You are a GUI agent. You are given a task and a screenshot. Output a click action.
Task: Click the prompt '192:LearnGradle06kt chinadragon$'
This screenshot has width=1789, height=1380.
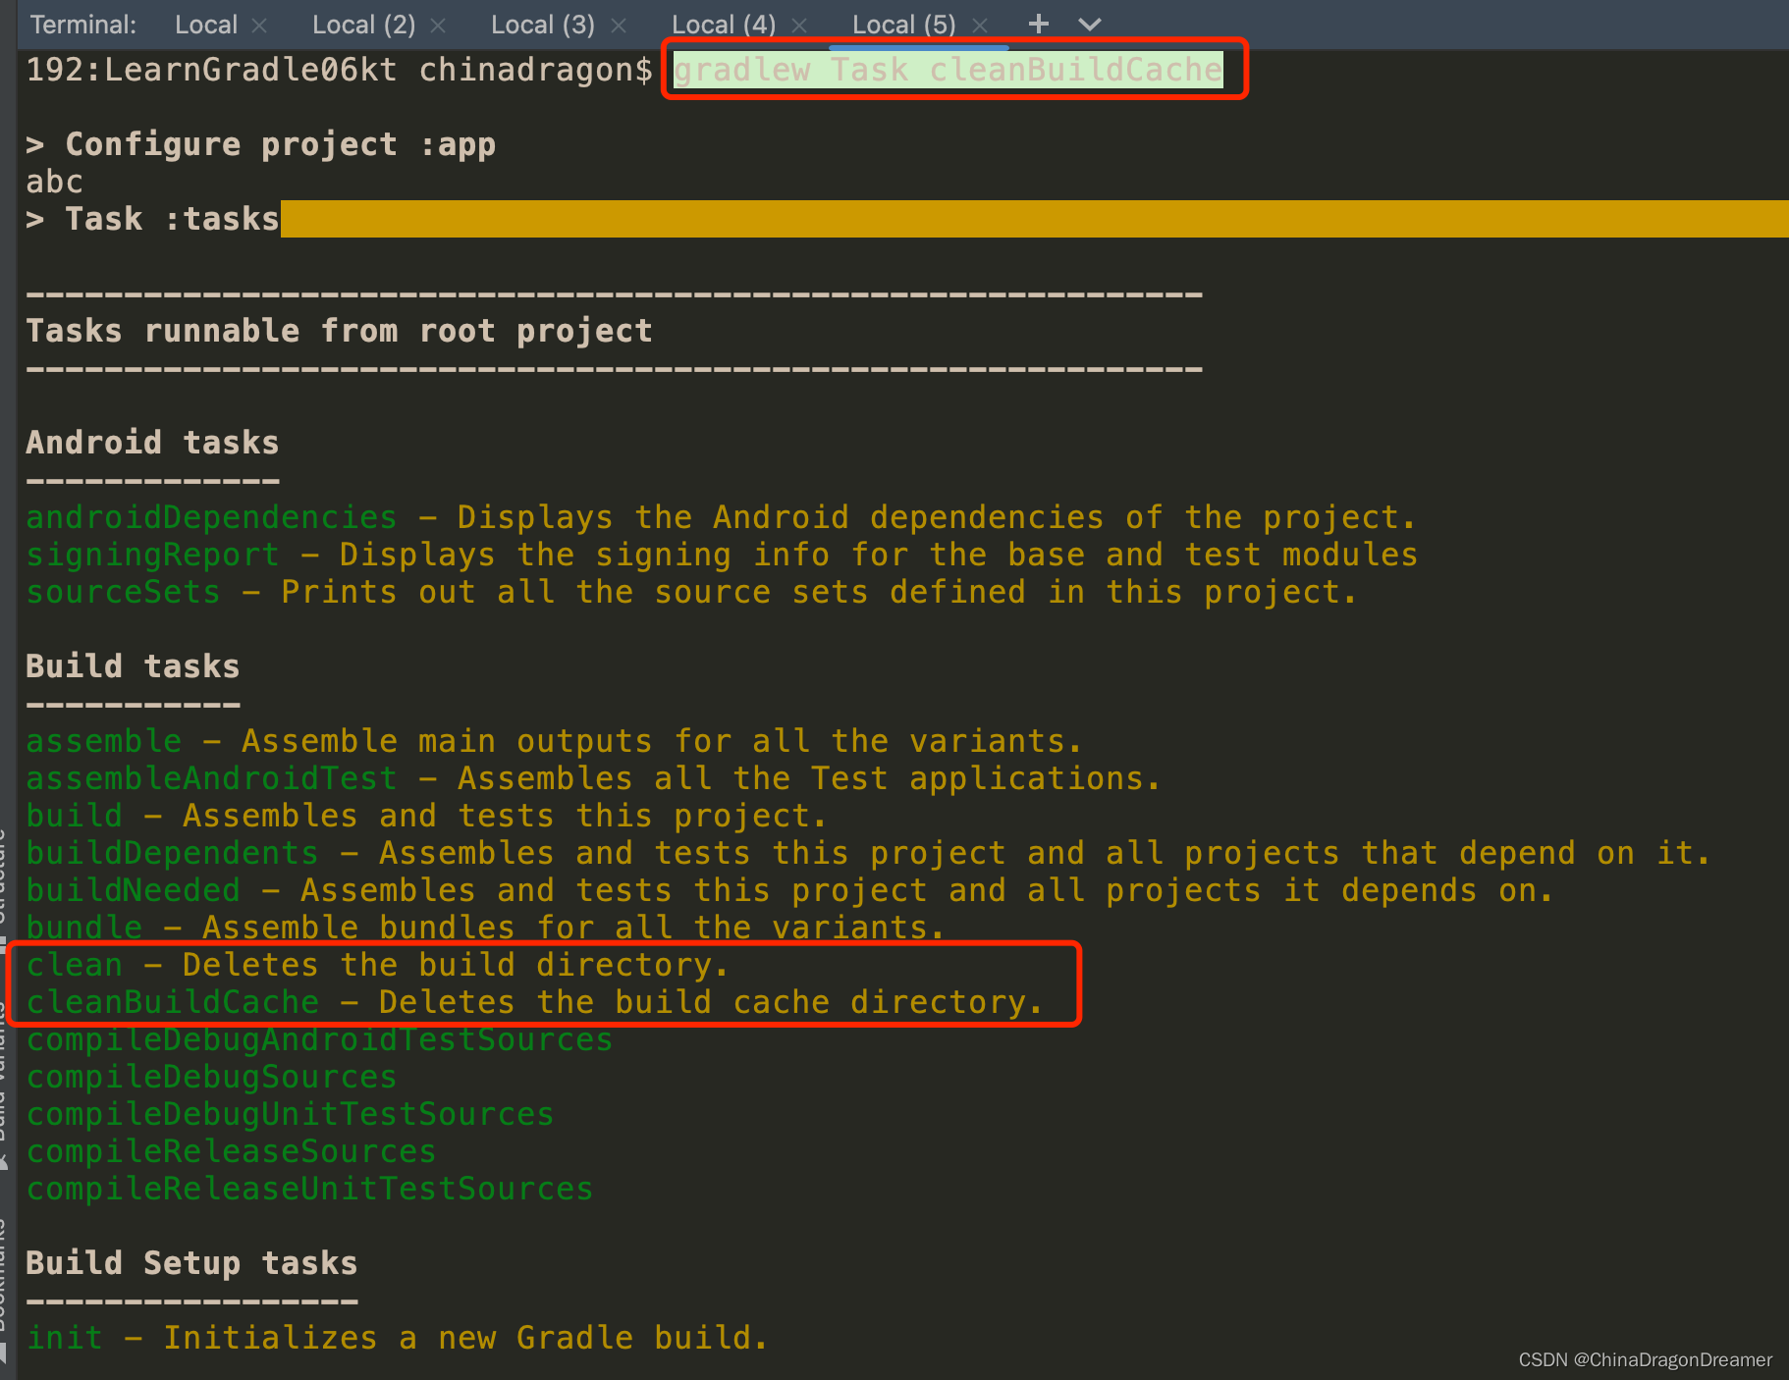pos(339,70)
